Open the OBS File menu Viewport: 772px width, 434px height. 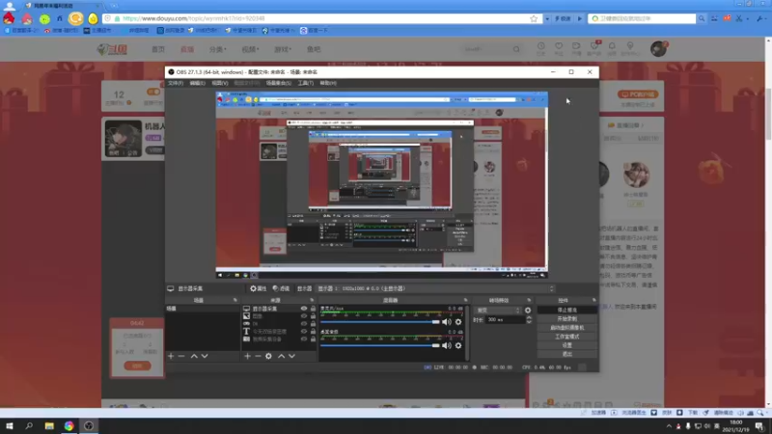pos(176,83)
